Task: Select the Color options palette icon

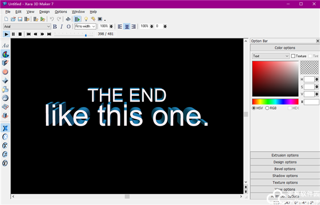Action: [5, 54]
